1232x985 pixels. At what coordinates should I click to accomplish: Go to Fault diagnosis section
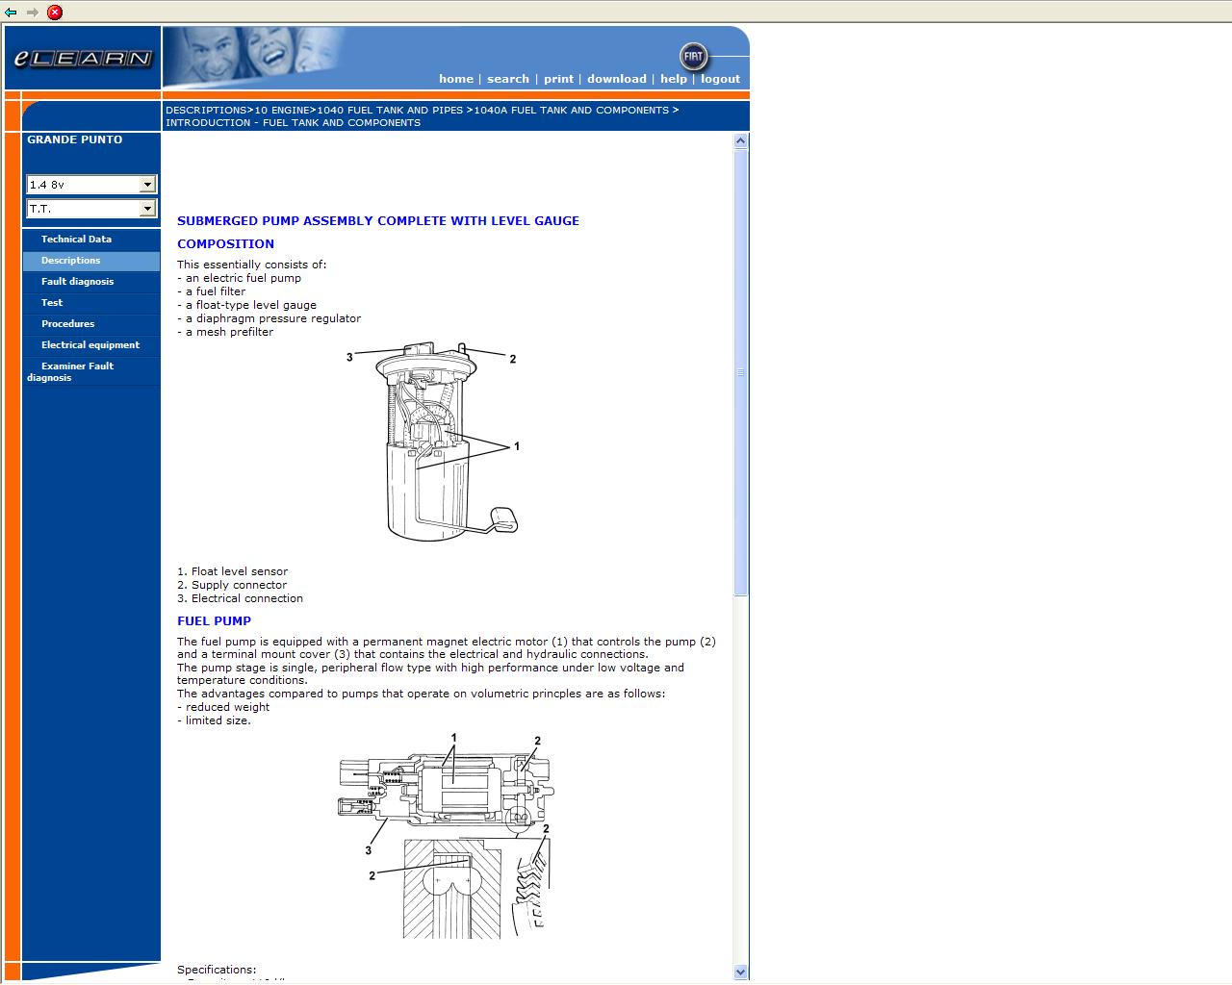point(77,282)
